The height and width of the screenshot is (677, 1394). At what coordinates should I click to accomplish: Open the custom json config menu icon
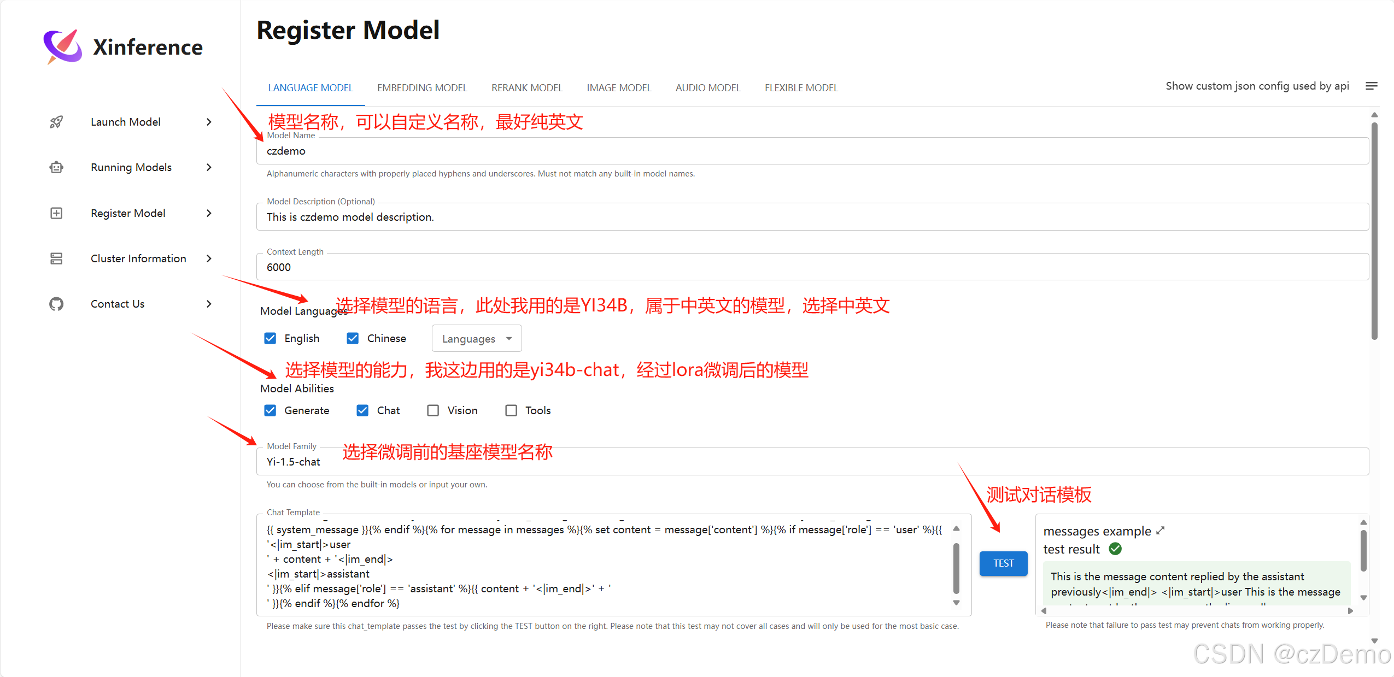1371,86
